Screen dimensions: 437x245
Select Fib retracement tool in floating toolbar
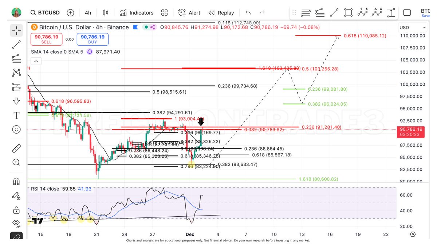coord(320,13)
